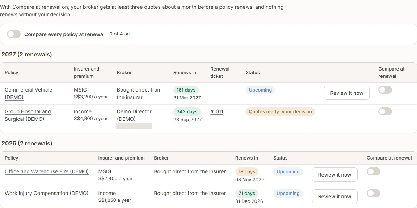Click the 31 Mar 2027 renewal date
Viewport: 417px width, 208px height.
187,98
